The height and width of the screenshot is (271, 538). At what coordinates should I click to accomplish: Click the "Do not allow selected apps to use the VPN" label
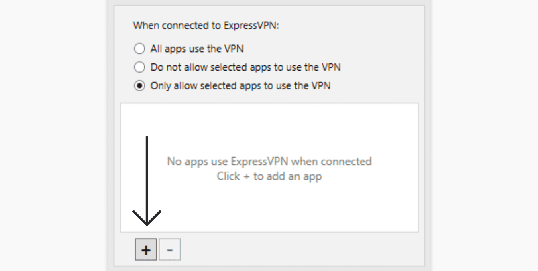245,67
